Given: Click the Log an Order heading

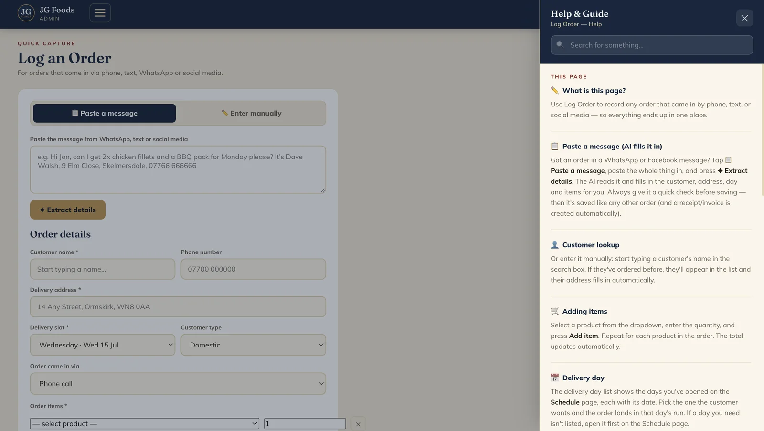Looking at the screenshot, I should click(64, 58).
